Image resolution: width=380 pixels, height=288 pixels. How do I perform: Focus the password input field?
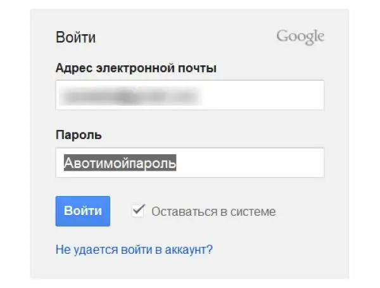coord(190,163)
